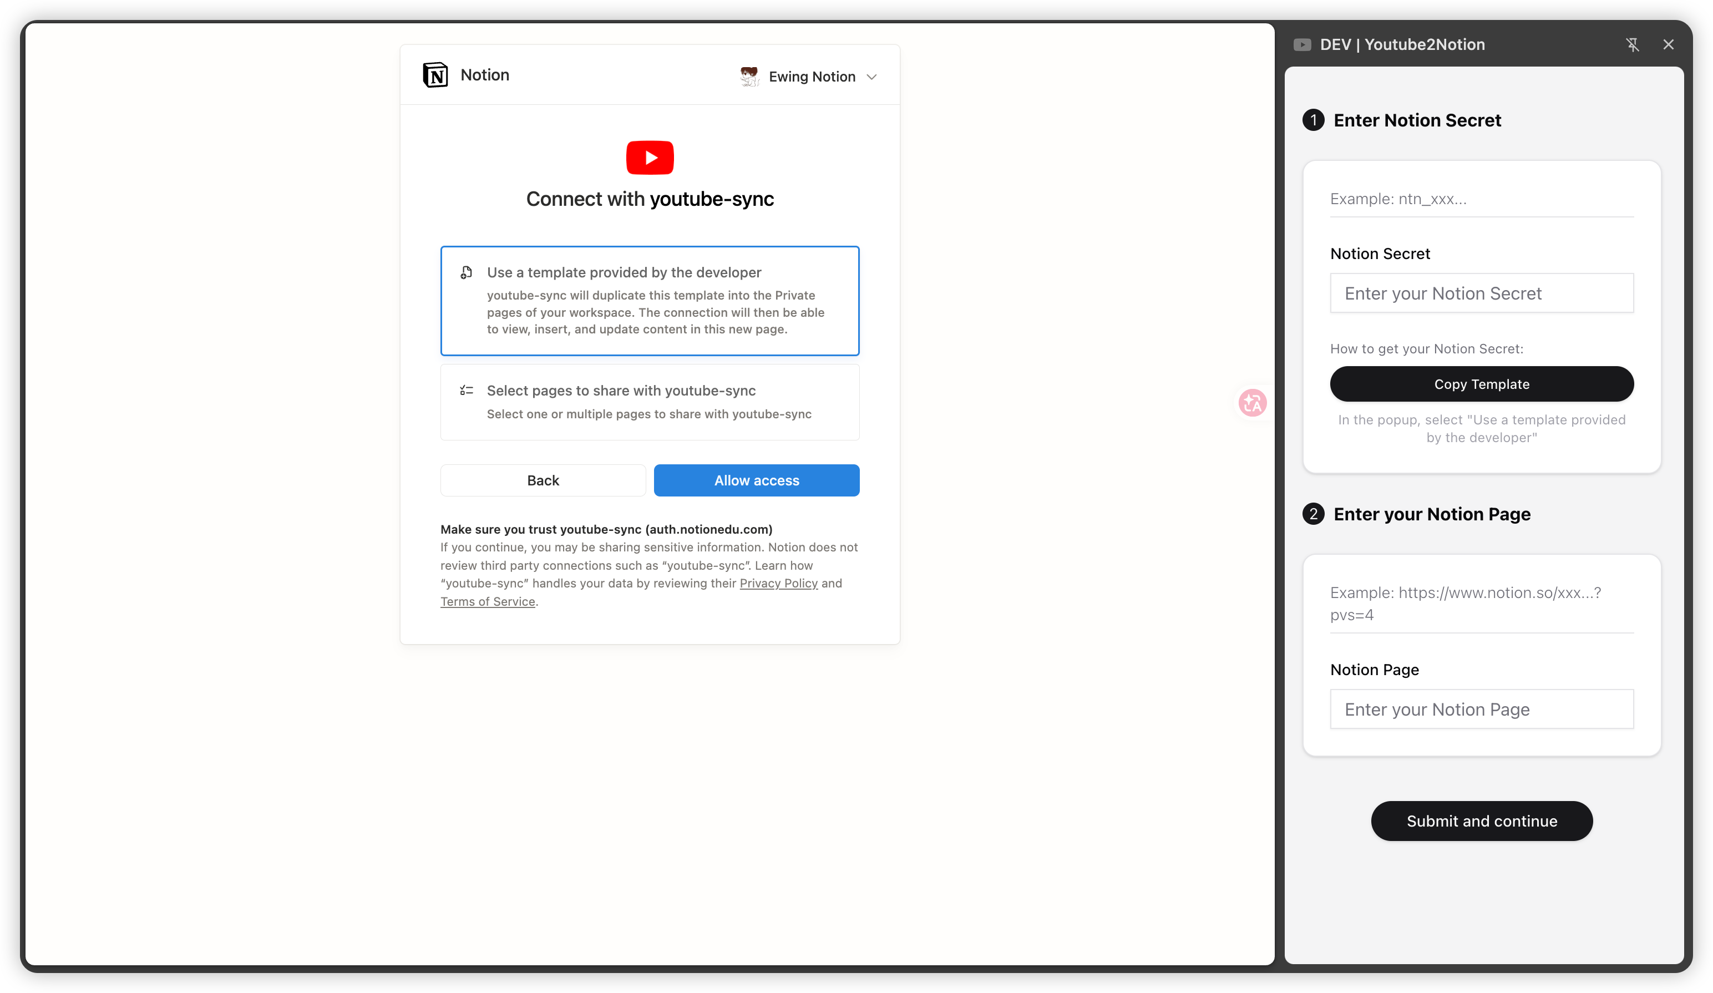Click the video icon in Youtube2Notion header
The image size is (1713, 993).
point(1302,45)
